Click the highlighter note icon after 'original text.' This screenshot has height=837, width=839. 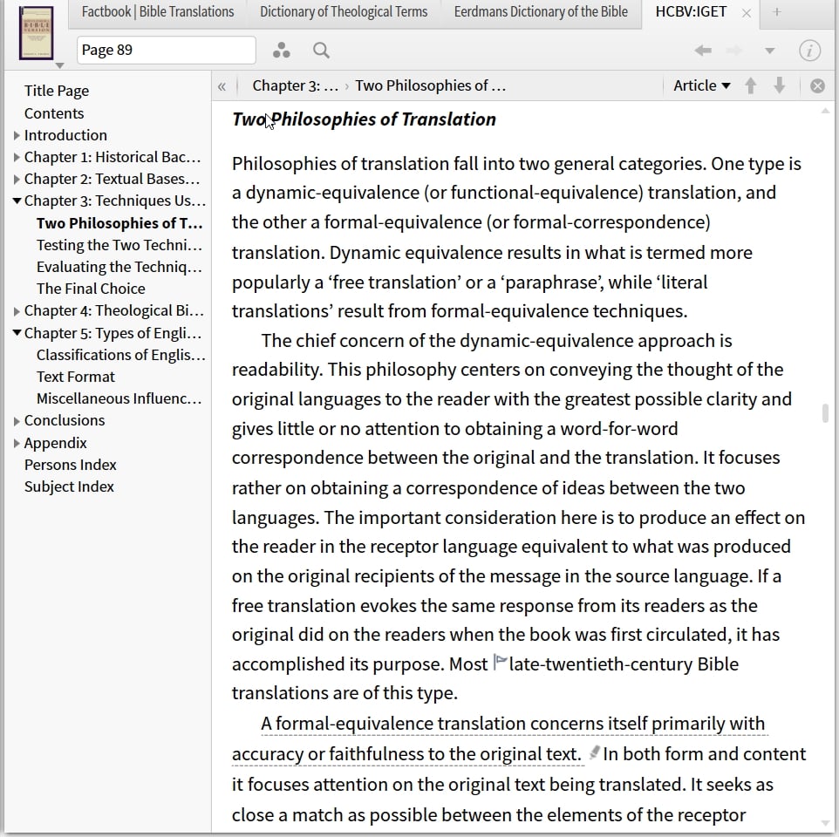pyautogui.click(x=593, y=752)
